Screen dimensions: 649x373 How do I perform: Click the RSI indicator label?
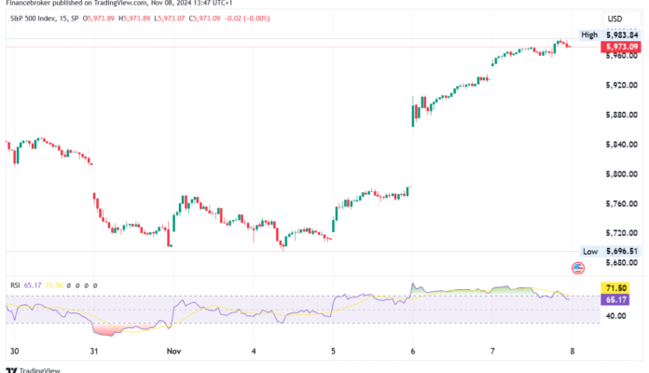[15, 285]
